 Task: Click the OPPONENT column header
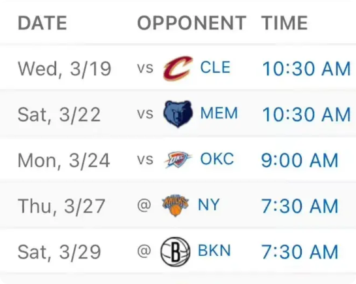pos(192,23)
